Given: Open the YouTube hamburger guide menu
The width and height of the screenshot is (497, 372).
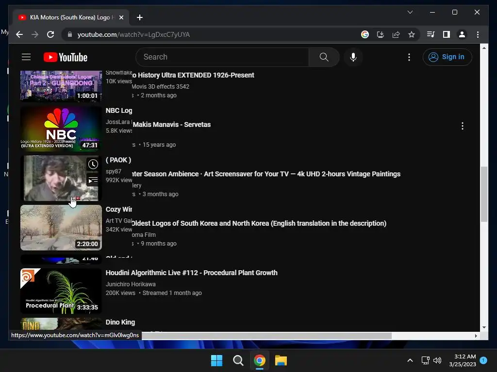Looking at the screenshot, I should click(x=26, y=57).
